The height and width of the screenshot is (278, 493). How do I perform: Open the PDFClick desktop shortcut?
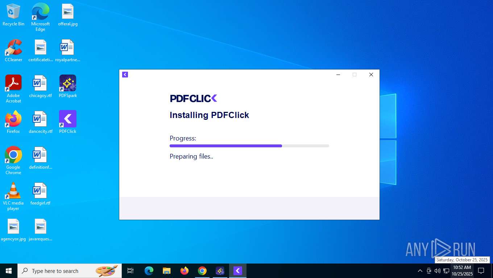click(x=68, y=122)
